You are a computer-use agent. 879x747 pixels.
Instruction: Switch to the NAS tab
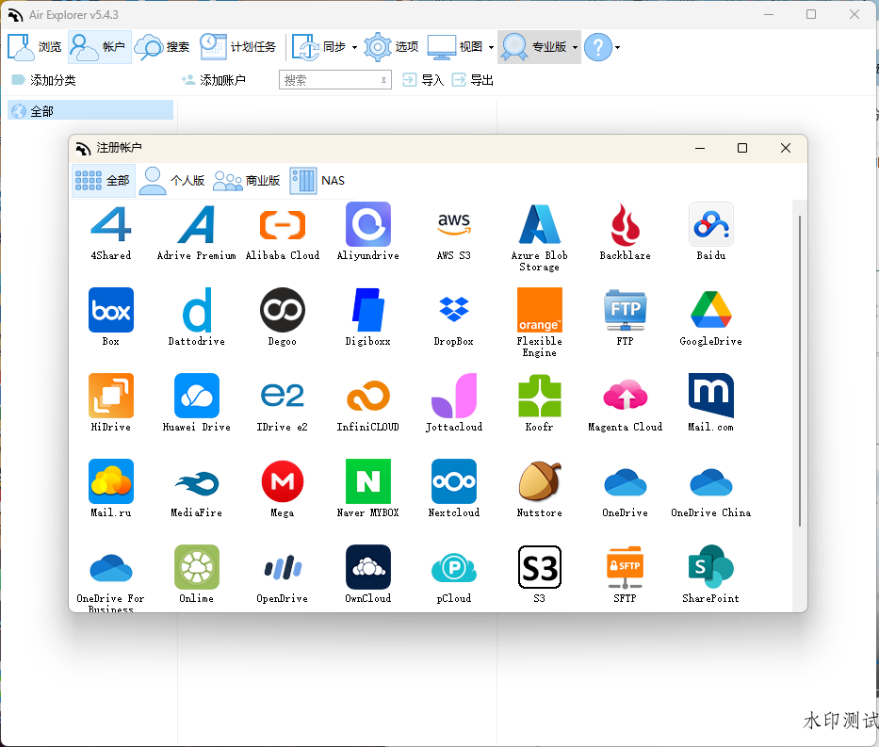(317, 181)
